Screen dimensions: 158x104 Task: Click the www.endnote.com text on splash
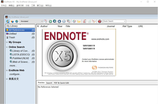100,39
